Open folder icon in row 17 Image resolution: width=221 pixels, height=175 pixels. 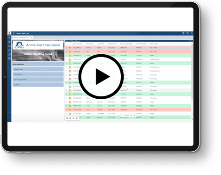coord(70,110)
